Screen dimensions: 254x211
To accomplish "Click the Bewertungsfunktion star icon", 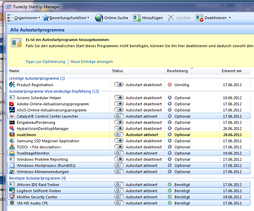I will pyautogui.click(x=46, y=18).
